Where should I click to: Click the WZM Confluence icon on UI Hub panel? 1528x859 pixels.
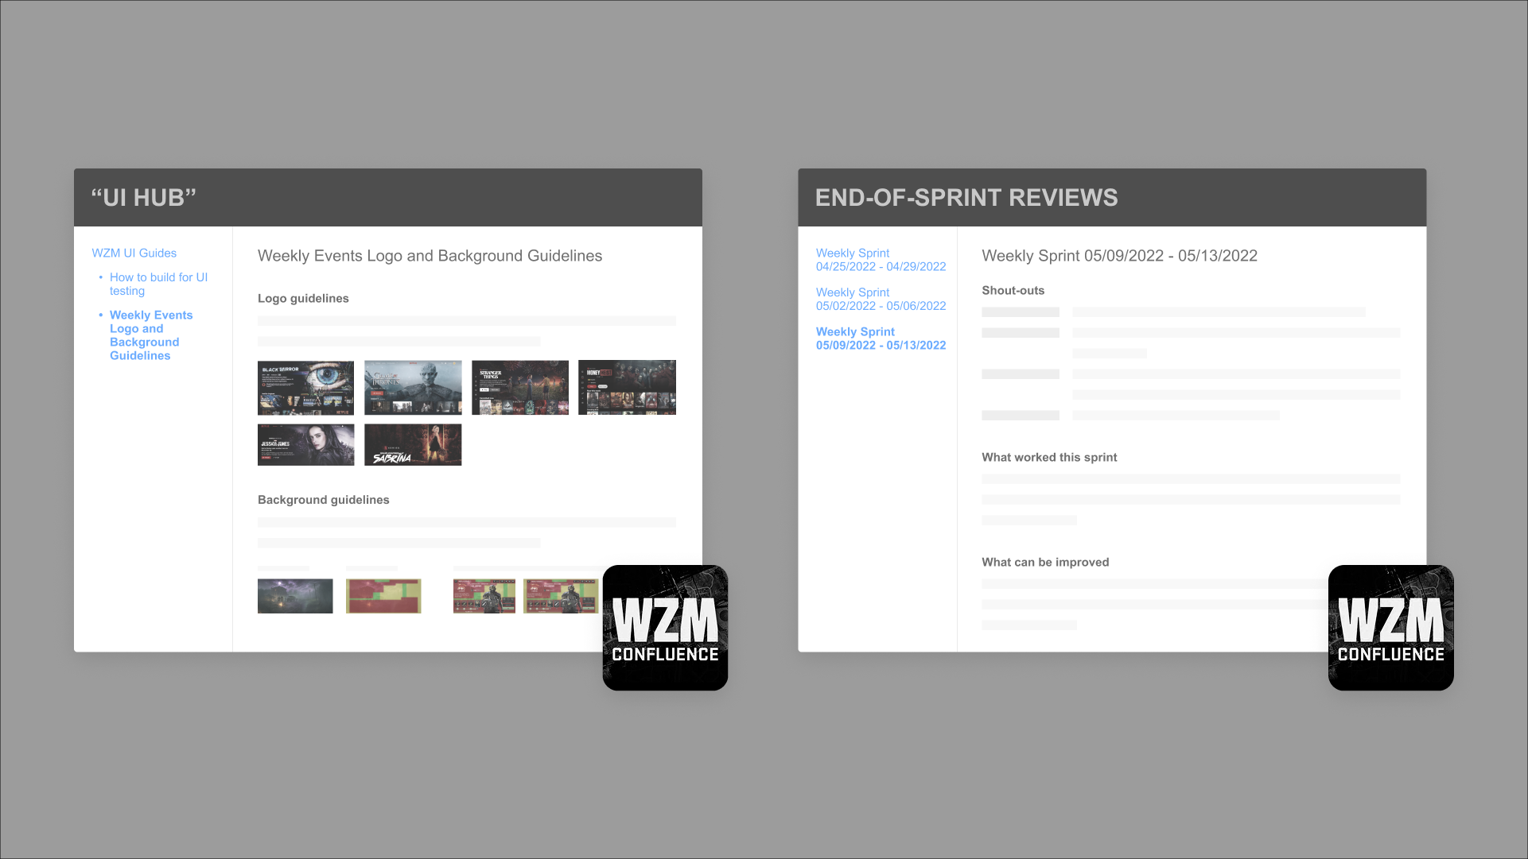tap(665, 627)
